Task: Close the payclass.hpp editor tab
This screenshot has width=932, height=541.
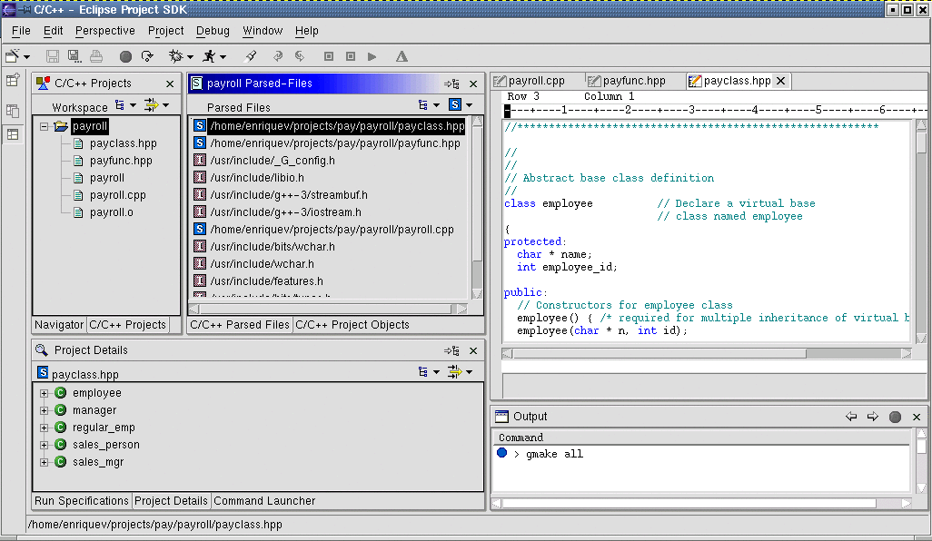Action: click(781, 81)
